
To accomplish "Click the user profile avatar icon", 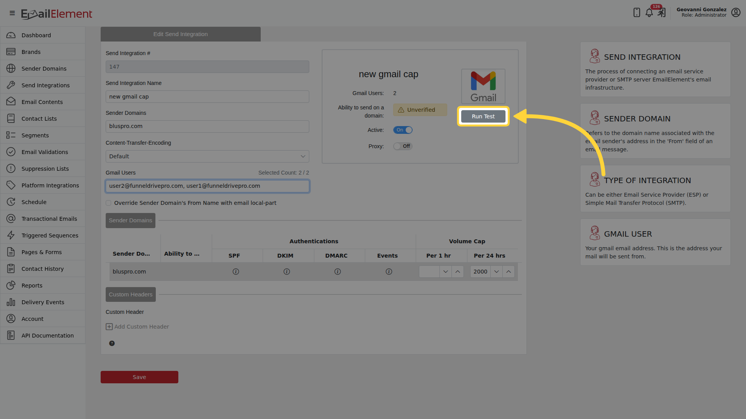I will [736, 12].
